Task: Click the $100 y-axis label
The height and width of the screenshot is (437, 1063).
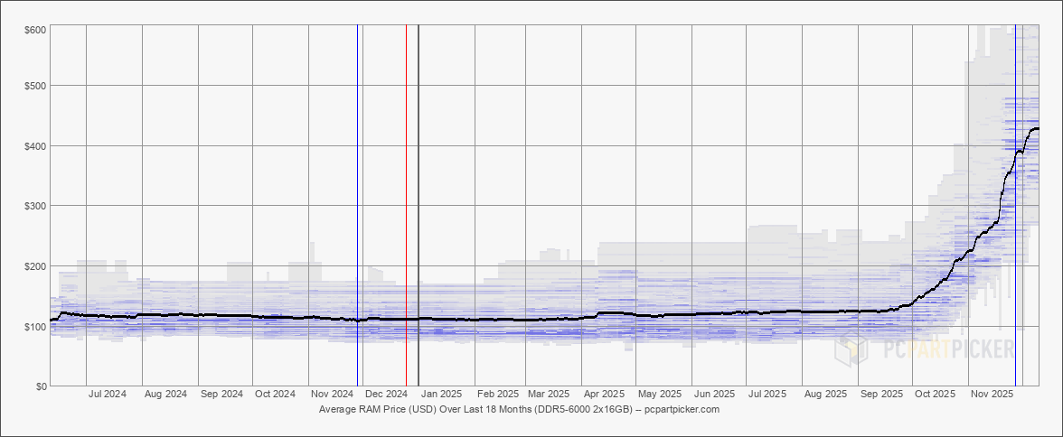Action: point(35,327)
